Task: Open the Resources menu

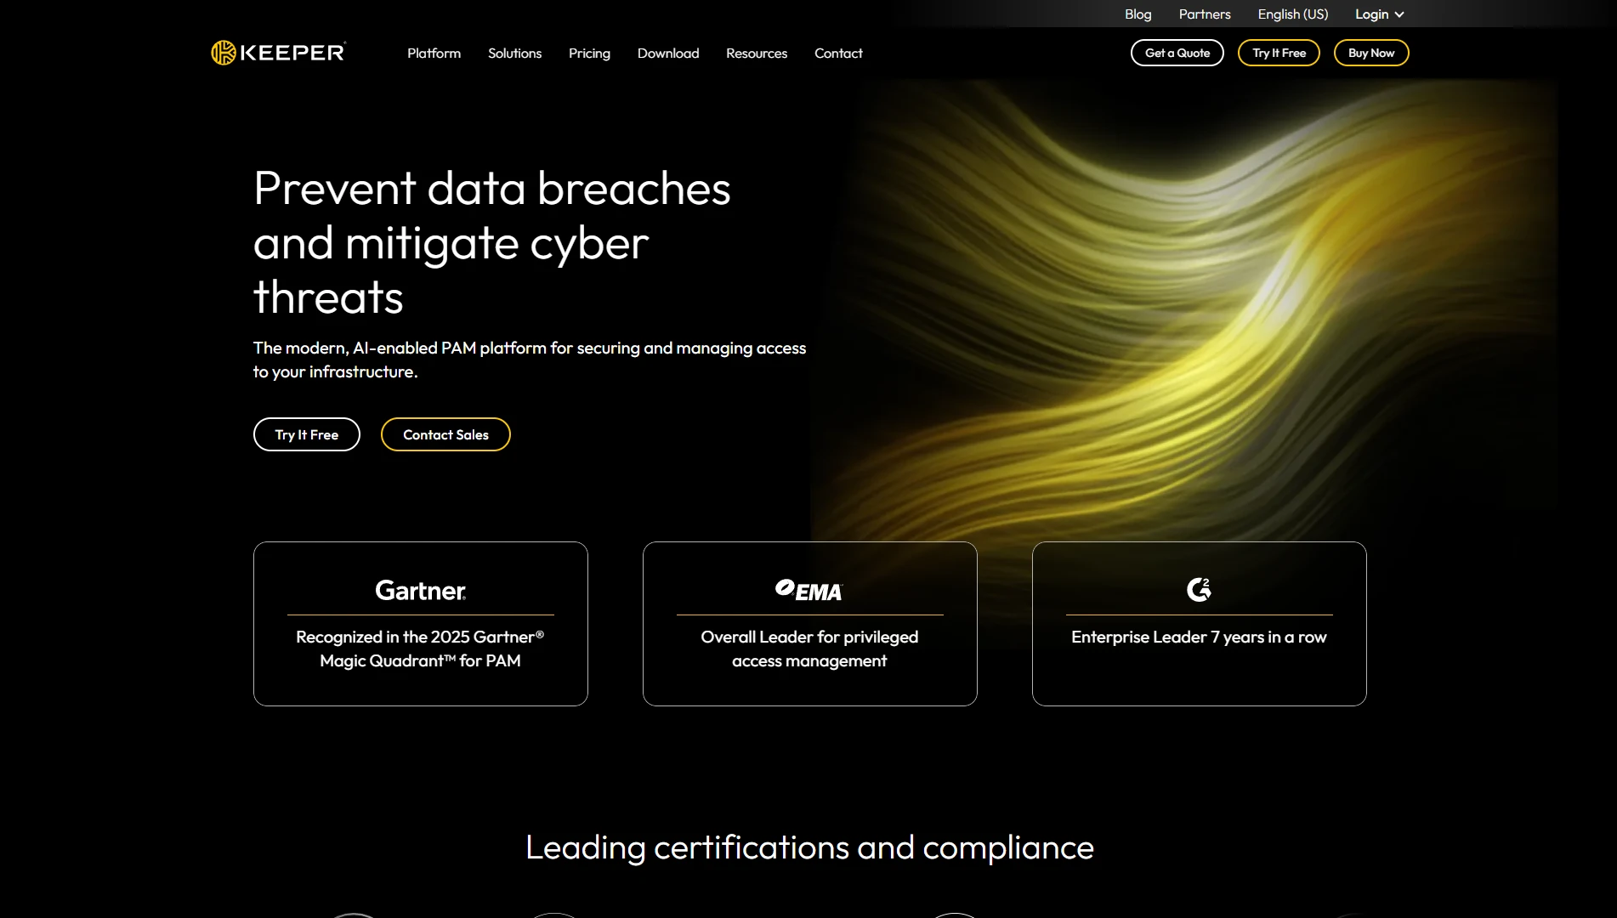Action: tap(757, 53)
